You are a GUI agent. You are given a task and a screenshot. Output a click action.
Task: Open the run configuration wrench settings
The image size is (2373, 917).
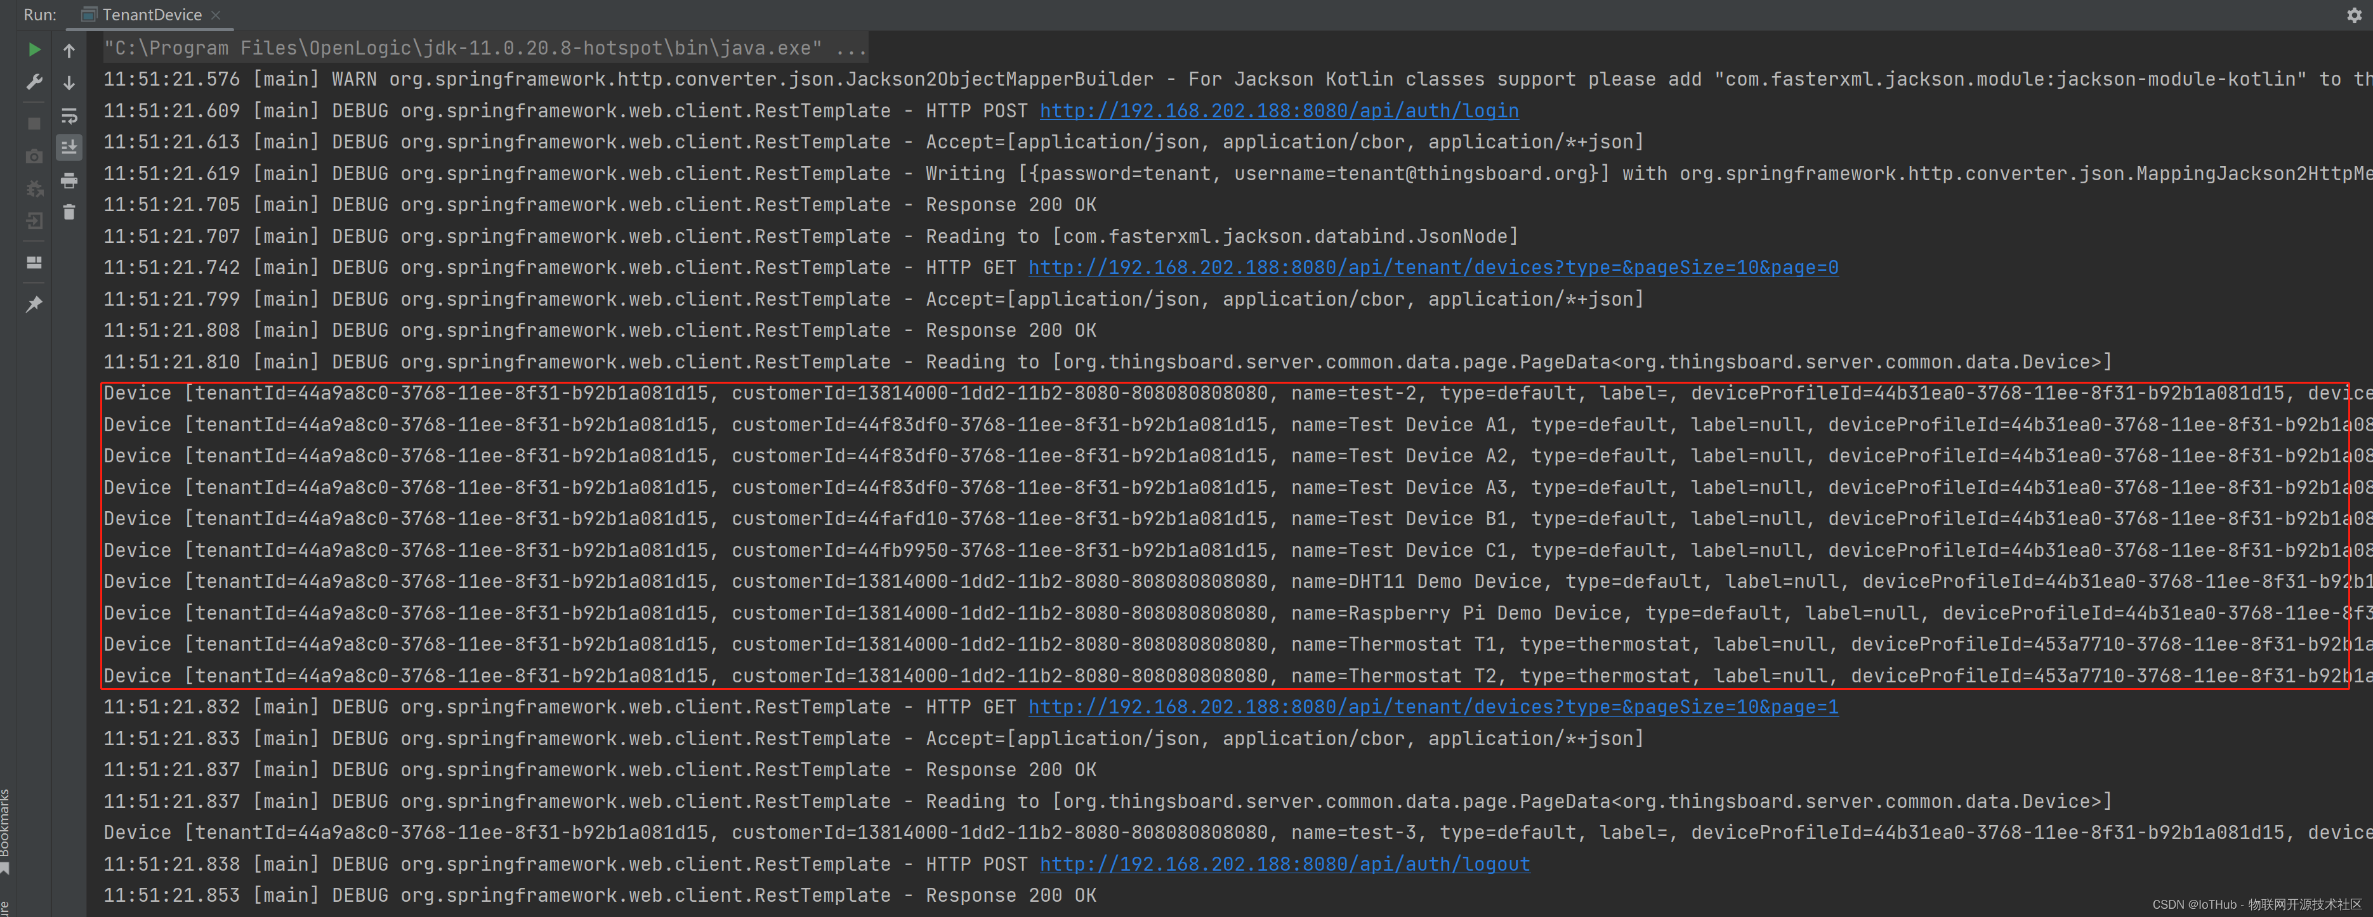34,82
